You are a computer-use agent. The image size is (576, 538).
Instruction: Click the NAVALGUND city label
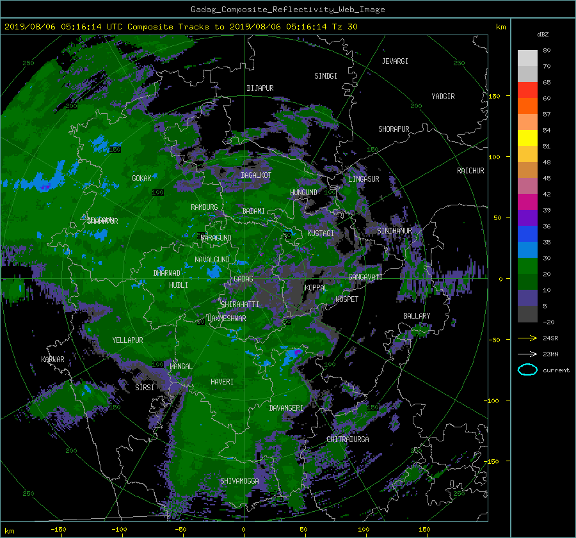coord(212,260)
